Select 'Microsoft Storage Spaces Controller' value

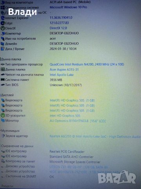click(75, 162)
